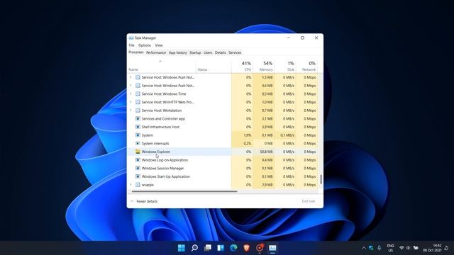The width and height of the screenshot is (454, 255).
Task: Switch to the Startup tab
Action: pos(195,52)
